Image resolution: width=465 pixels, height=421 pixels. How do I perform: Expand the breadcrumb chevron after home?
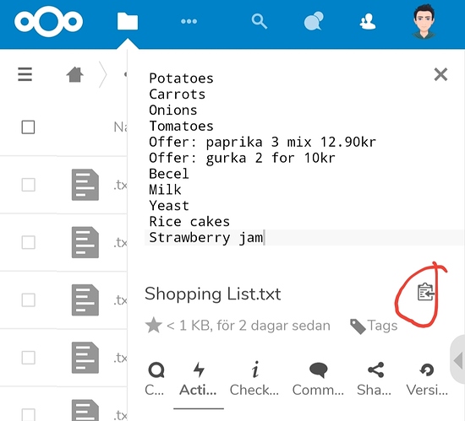point(102,74)
